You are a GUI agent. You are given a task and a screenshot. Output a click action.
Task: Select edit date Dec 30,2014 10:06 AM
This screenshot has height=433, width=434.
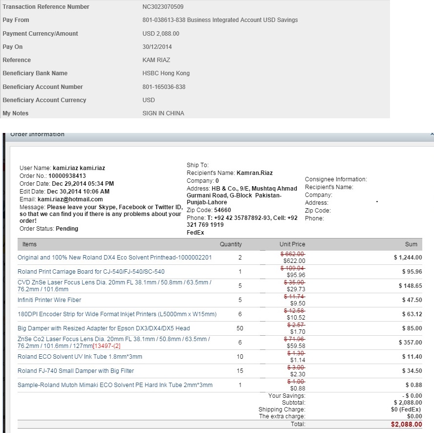pyautogui.click(x=78, y=191)
